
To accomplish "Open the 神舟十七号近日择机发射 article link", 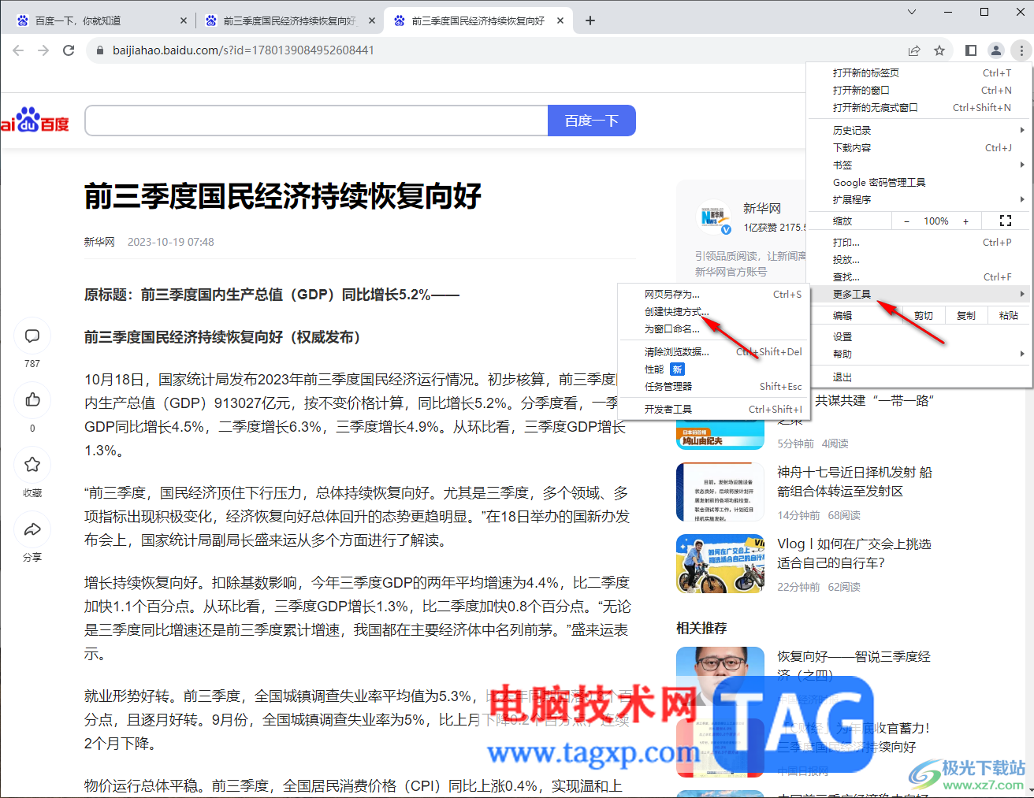I will pos(854,481).
